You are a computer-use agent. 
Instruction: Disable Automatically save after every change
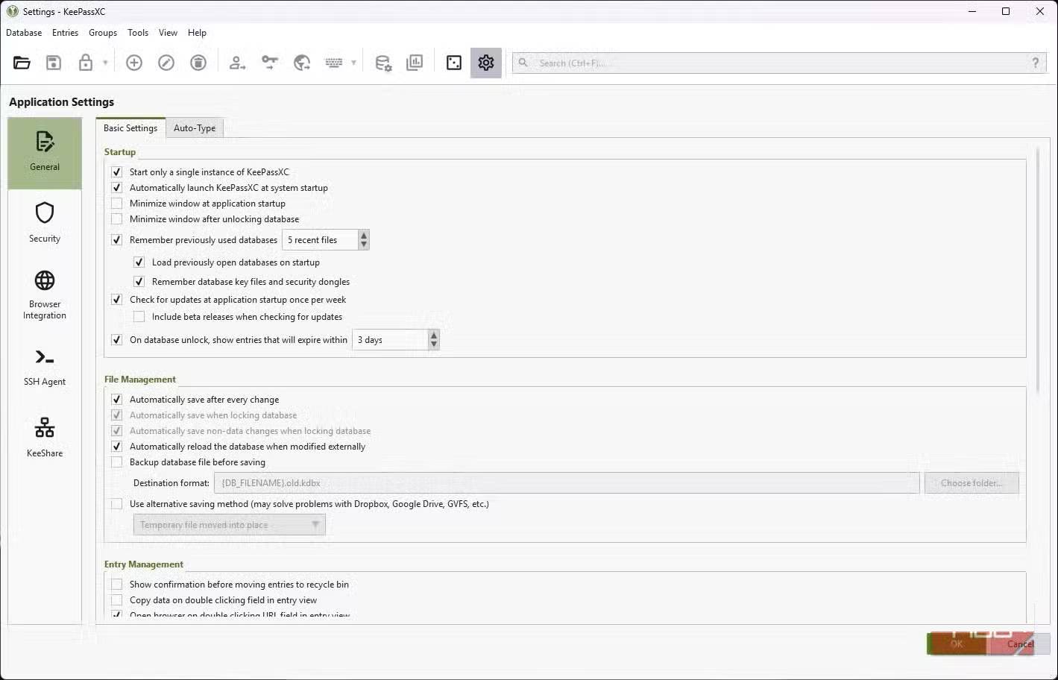tap(117, 400)
